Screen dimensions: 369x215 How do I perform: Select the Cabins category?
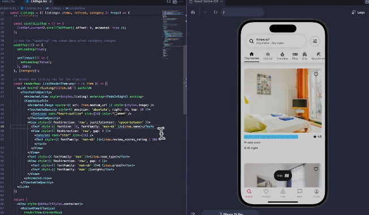(x=268, y=56)
